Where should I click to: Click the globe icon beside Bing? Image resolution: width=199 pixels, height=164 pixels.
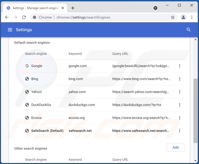27,79
